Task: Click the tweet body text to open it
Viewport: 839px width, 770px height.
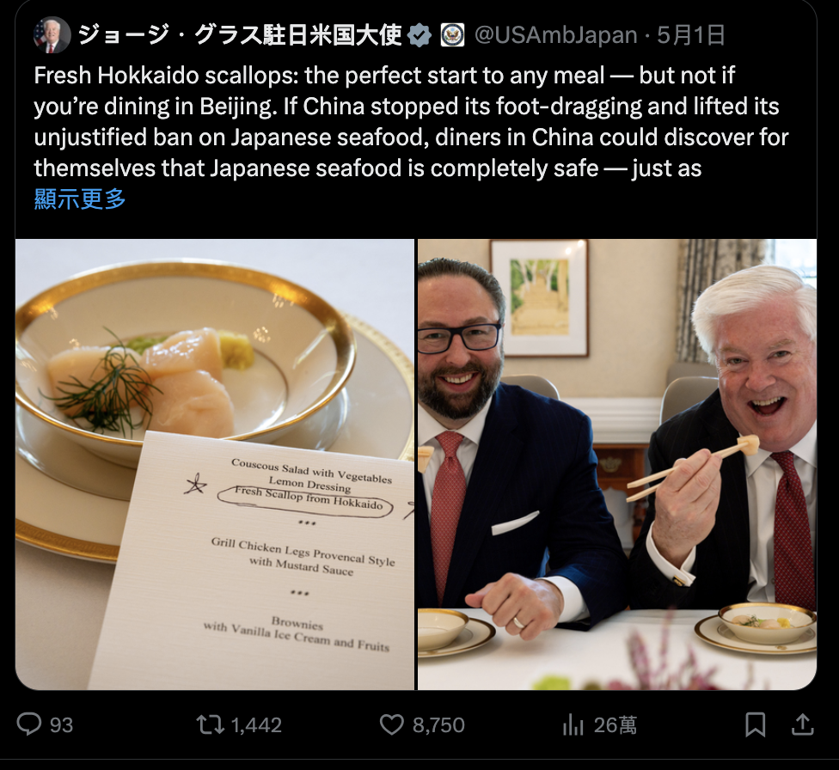Action: click(411, 121)
